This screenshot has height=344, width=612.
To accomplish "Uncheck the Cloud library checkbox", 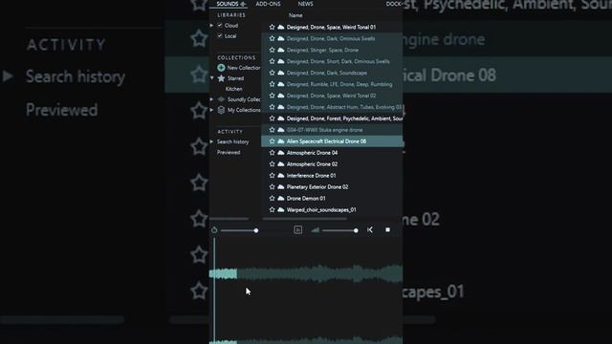I will [x=220, y=26].
